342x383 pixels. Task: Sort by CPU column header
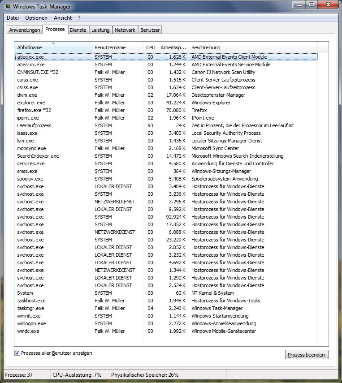151,47
